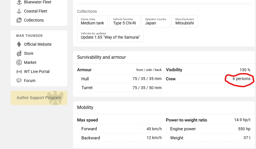The height and width of the screenshot is (149, 256).
Task: Click the 6 persons crew value
Action: [241, 79]
